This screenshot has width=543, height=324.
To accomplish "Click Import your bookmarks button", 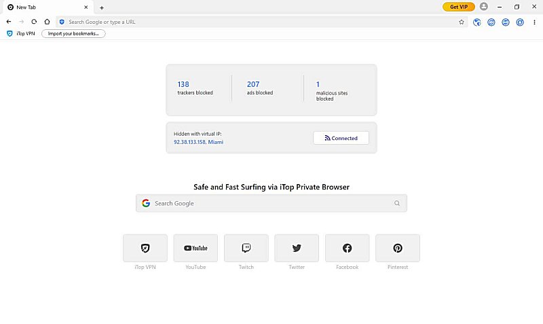I will click(x=73, y=33).
